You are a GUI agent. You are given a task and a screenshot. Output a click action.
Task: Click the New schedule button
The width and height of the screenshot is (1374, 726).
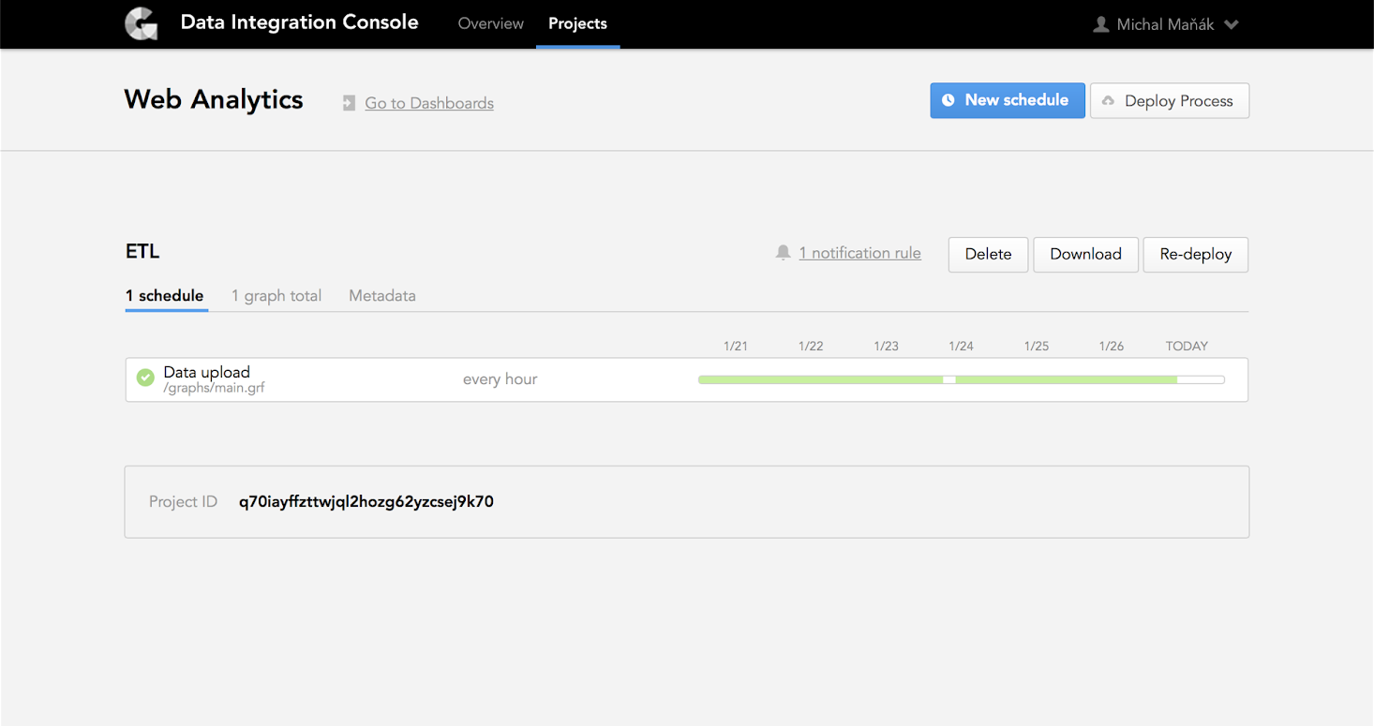point(1008,100)
